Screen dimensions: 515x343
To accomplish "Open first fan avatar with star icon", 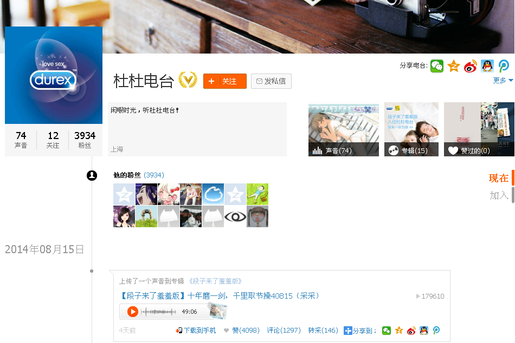I will point(124,194).
